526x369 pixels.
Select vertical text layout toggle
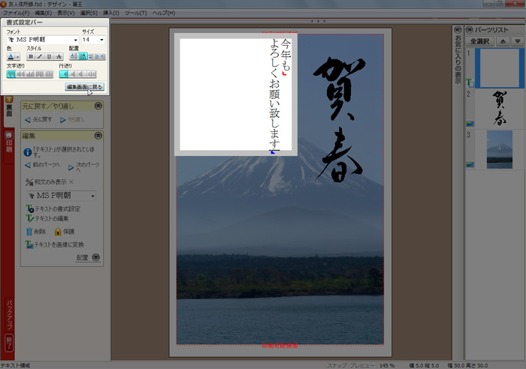pos(83,56)
